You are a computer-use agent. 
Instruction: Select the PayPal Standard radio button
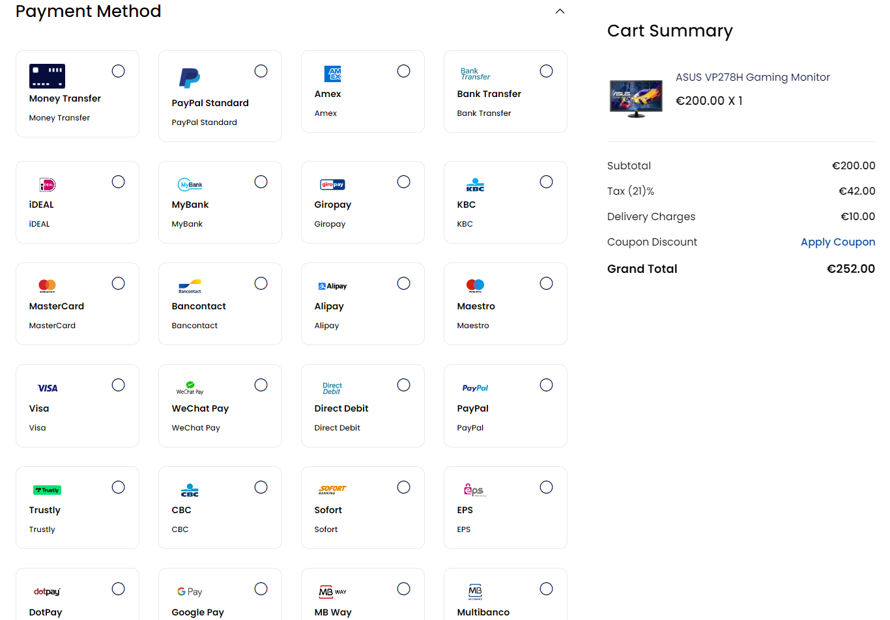pos(261,71)
